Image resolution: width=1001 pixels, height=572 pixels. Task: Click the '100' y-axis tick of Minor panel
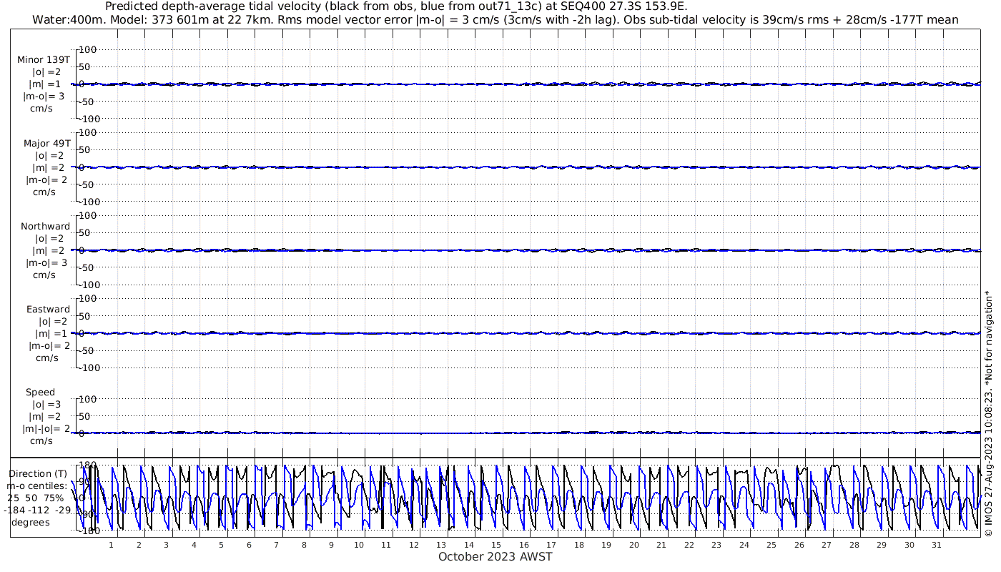pos(87,49)
